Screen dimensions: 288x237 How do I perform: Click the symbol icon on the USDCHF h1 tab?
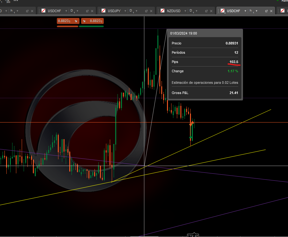223,11
